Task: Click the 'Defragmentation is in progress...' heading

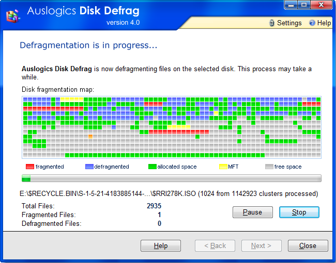Action: coord(88,45)
